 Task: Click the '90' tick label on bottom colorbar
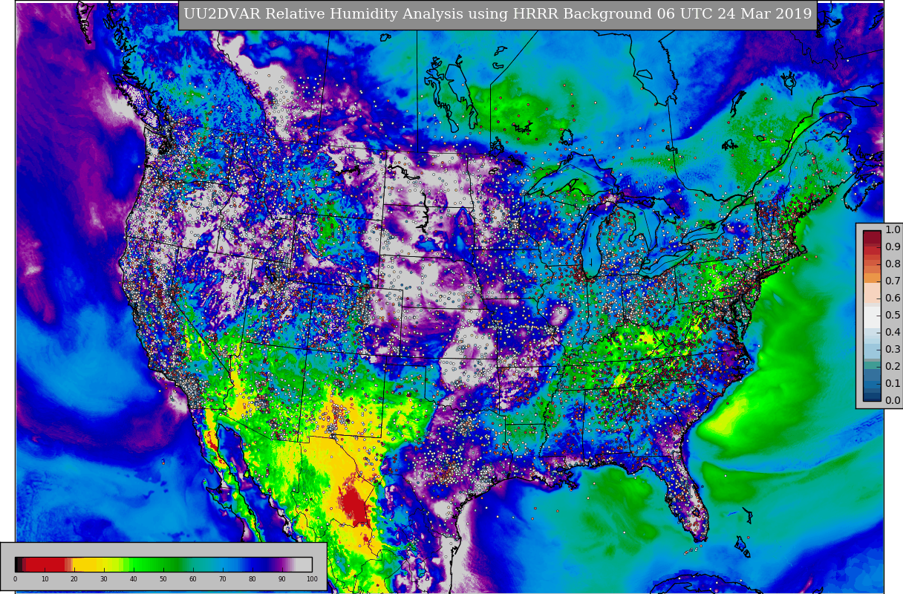tap(282, 579)
